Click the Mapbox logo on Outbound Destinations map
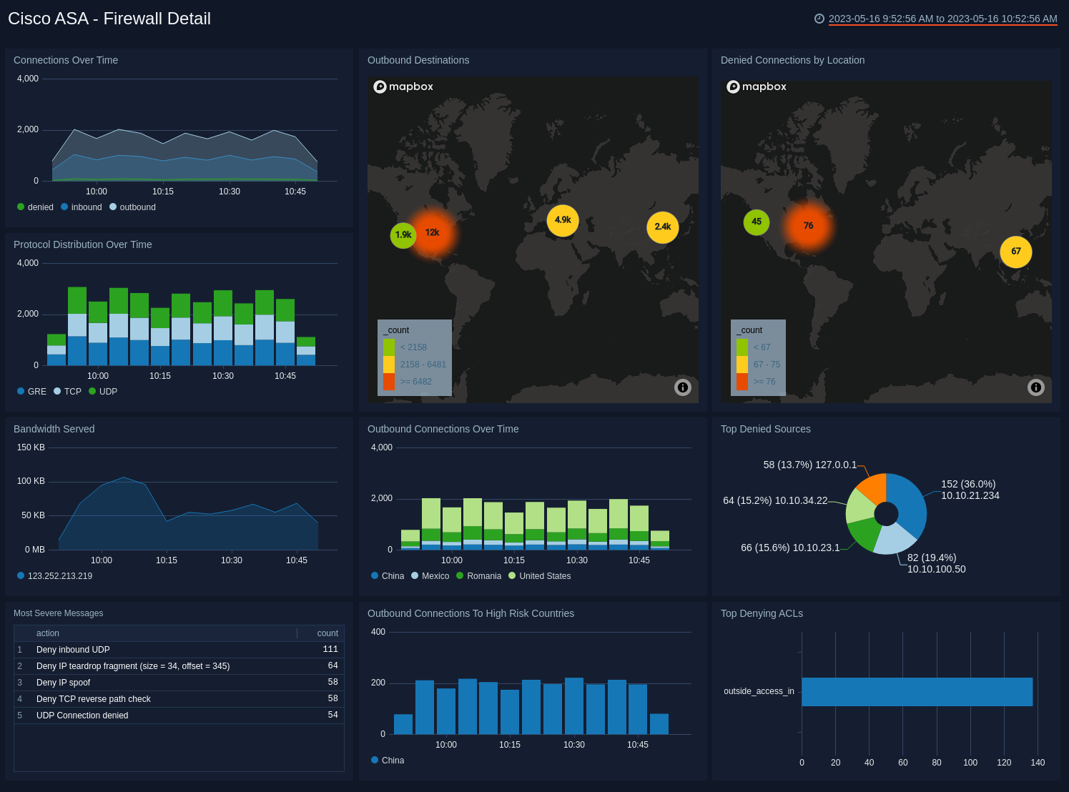This screenshot has width=1069, height=792. pyautogui.click(x=403, y=86)
